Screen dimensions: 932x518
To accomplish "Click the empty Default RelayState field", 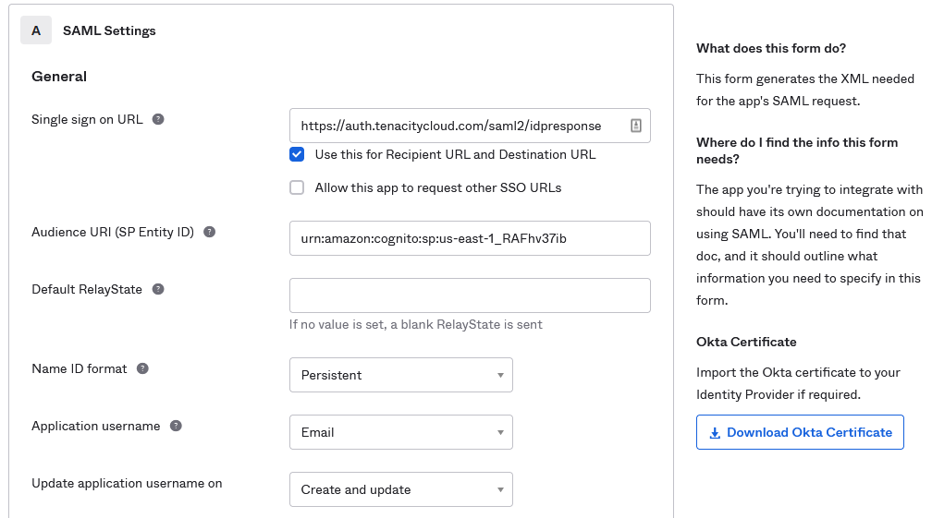I will [470, 295].
